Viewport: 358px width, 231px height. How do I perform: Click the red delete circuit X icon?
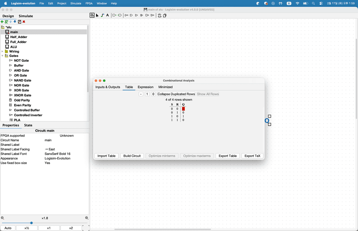click(24, 22)
